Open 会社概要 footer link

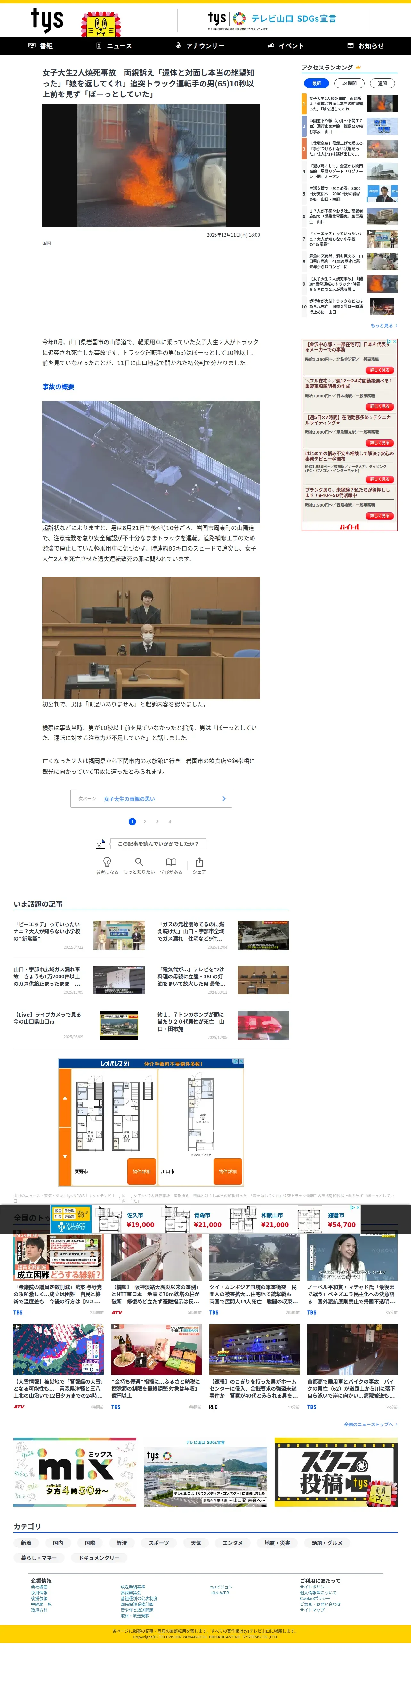click(39, 1587)
